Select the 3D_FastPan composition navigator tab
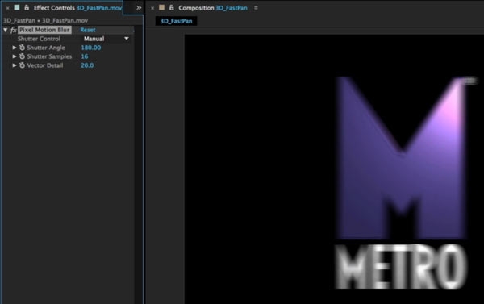The width and height of the screenshot is (484, 304). (x=176, y=21)
